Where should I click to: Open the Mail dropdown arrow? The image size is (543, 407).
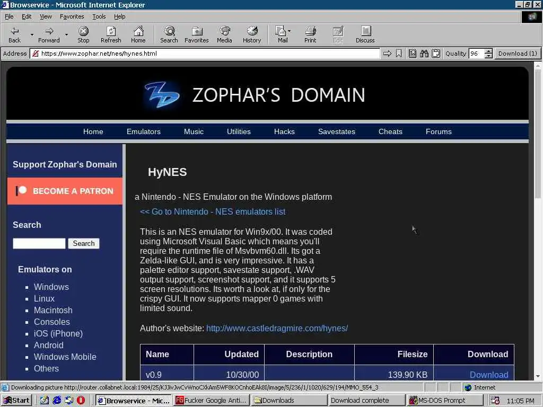pos(290,31)
